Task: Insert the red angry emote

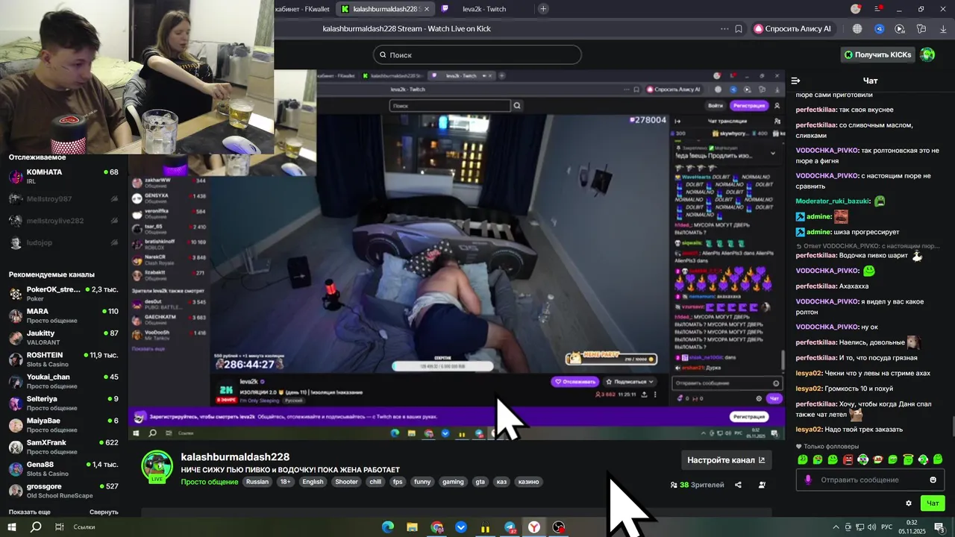Action: pos(848,459)
